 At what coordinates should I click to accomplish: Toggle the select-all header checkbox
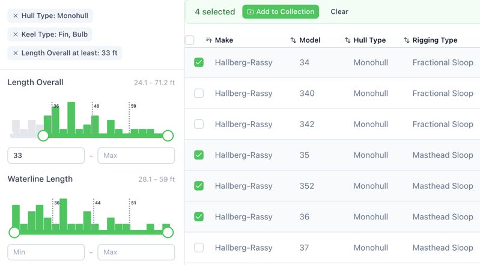click(x=190, y=40)
